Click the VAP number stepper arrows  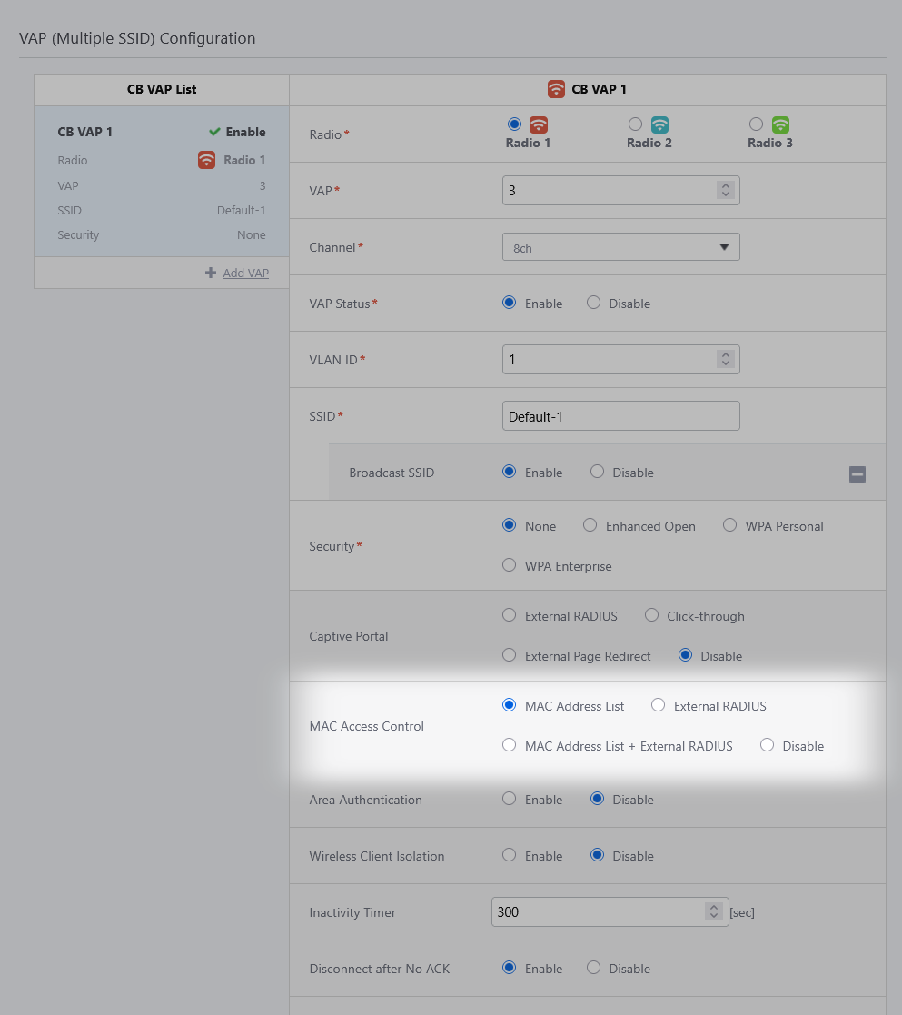point(726,190)
